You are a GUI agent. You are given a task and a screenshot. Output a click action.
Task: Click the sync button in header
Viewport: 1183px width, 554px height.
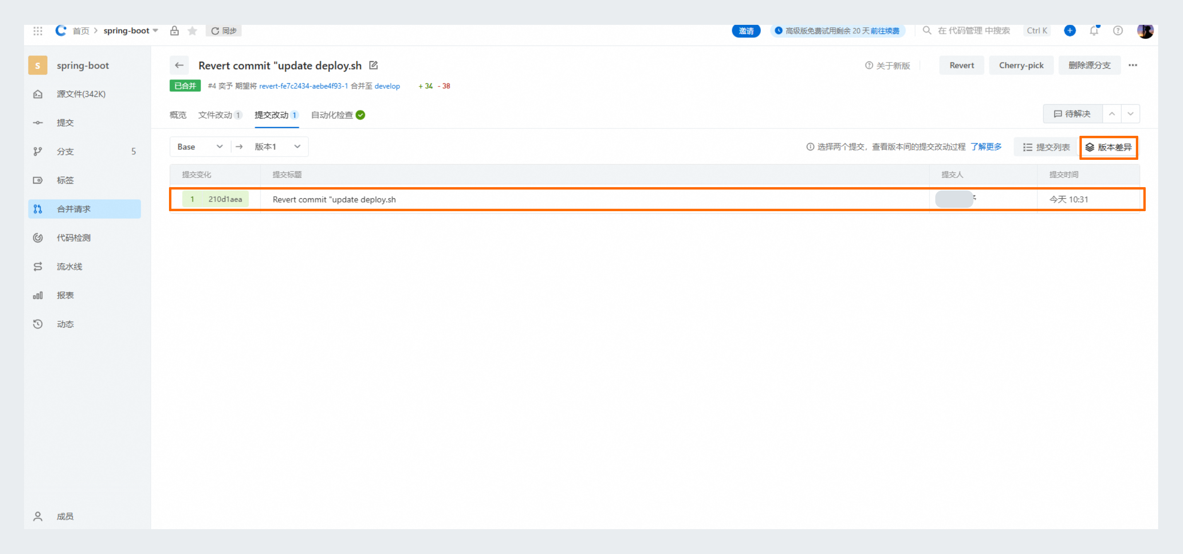pyautogui.click(x=224, y=31)
